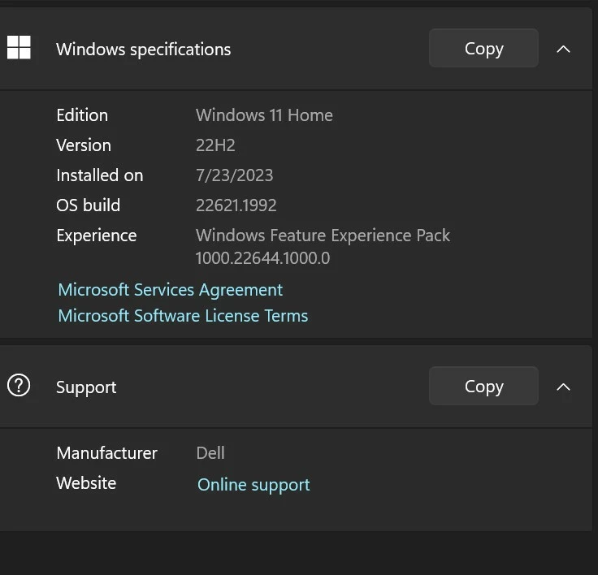The width and height of the screenshot is (598, 575).
Task: Click the Edition label
Action: (x=82, y=115)
